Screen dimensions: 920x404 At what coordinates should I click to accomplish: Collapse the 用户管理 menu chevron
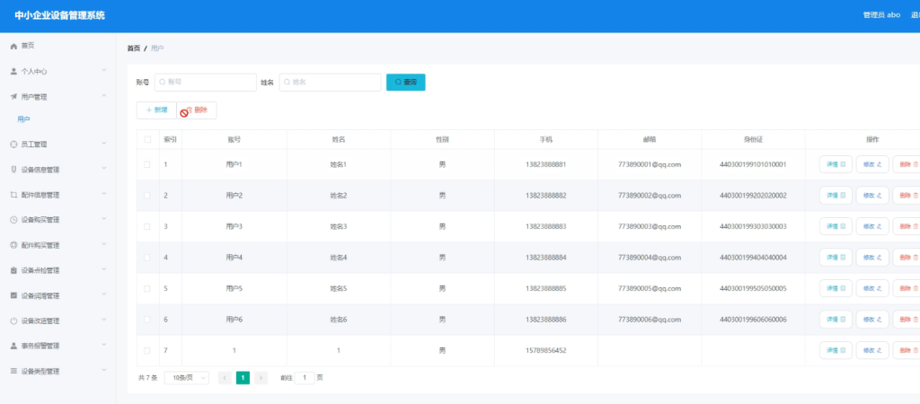pyautogui.click(x=104, y=95)
